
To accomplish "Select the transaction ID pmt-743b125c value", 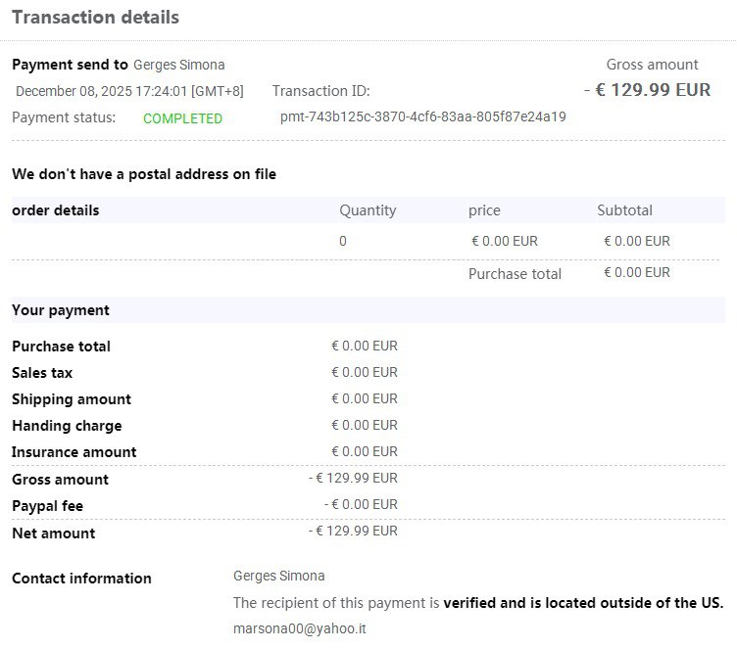I will coord(422,116).
